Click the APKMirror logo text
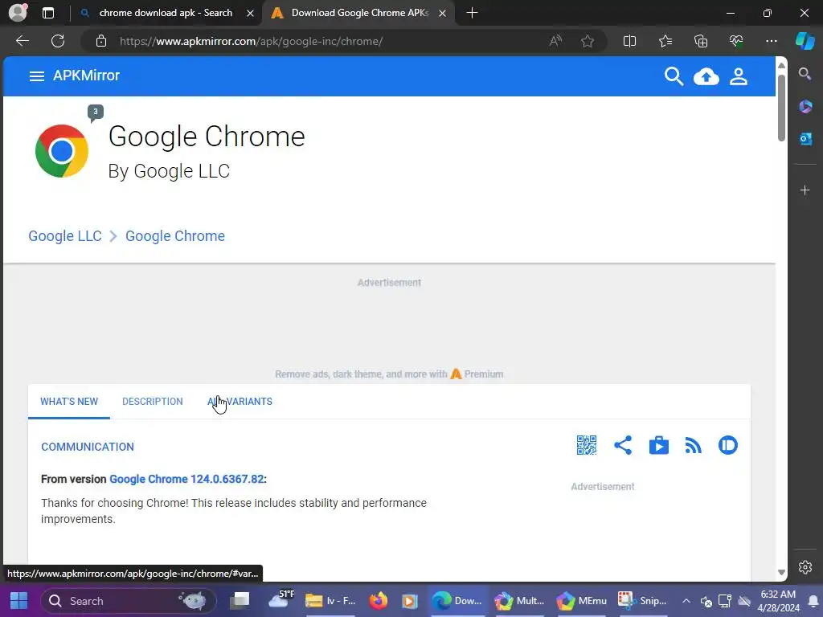This screenshot has height=617, width=823. click(86, 76)
